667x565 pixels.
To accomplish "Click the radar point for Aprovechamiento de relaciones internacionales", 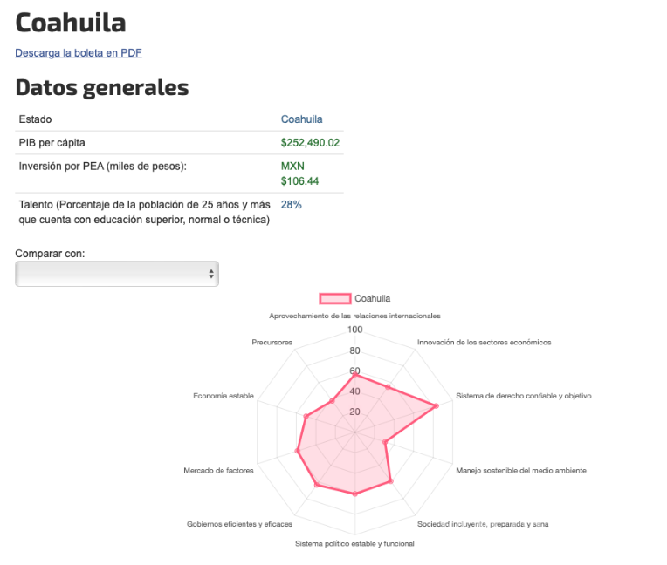I will (355, 375).
